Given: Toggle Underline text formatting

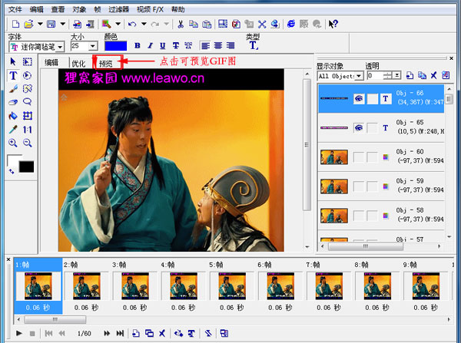Looking at the screenshot, I should pyautogui.click(x=163, y=45).
